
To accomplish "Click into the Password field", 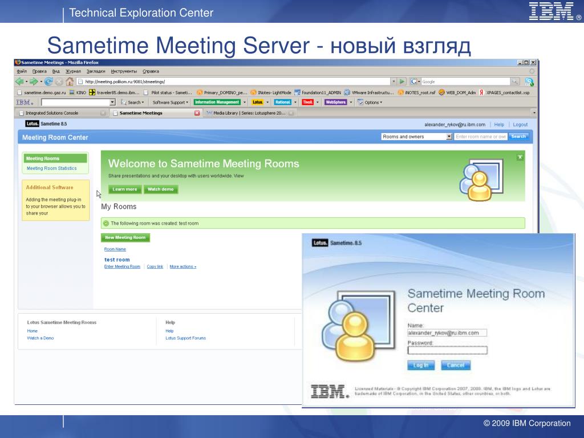I will pos(447,350).
